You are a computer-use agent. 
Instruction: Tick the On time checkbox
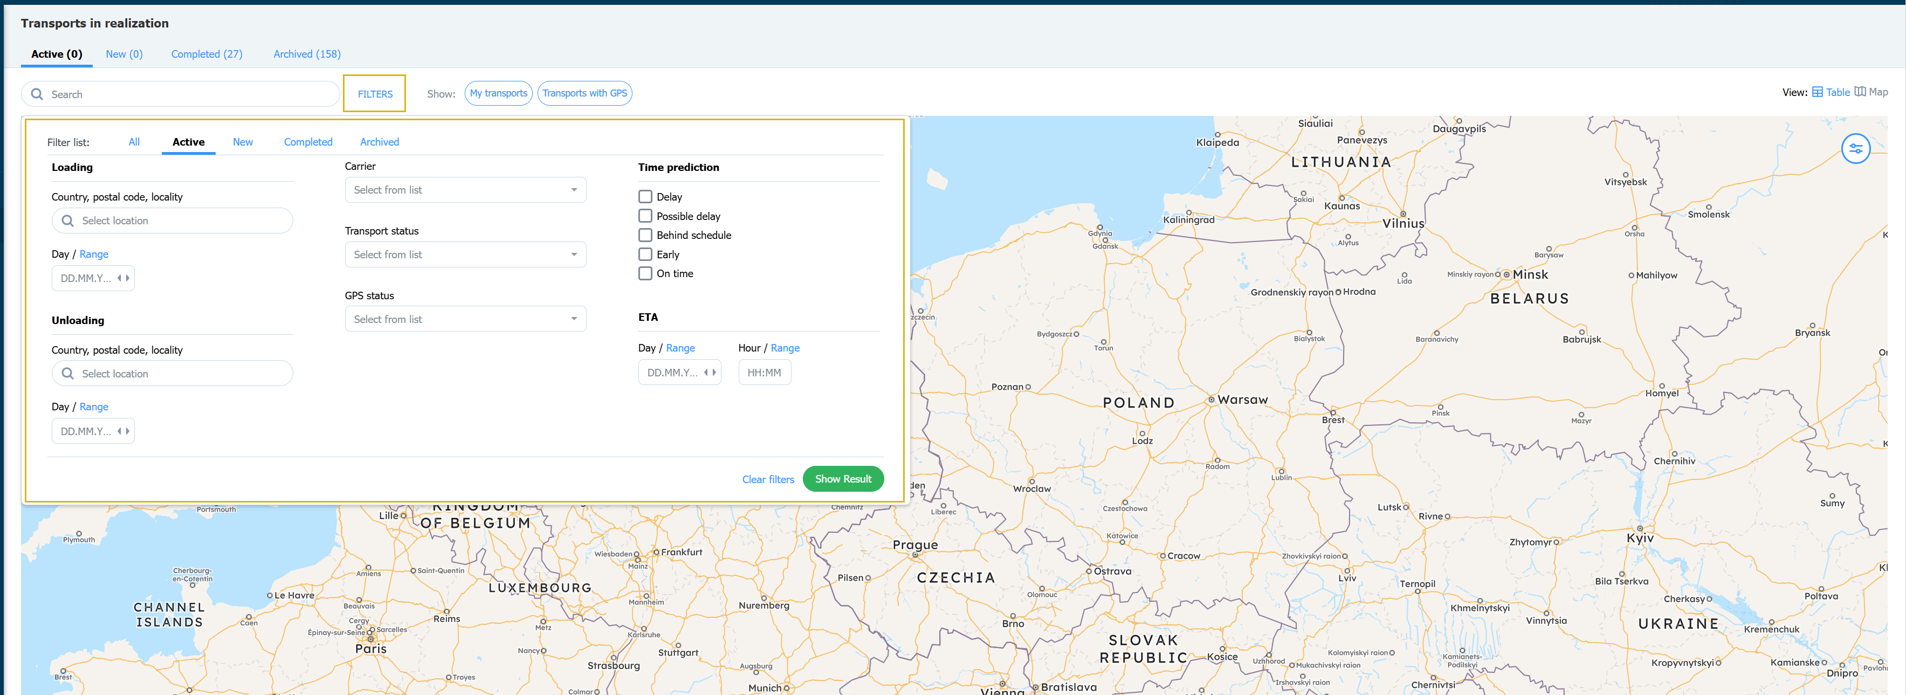(x=645, y=274)
